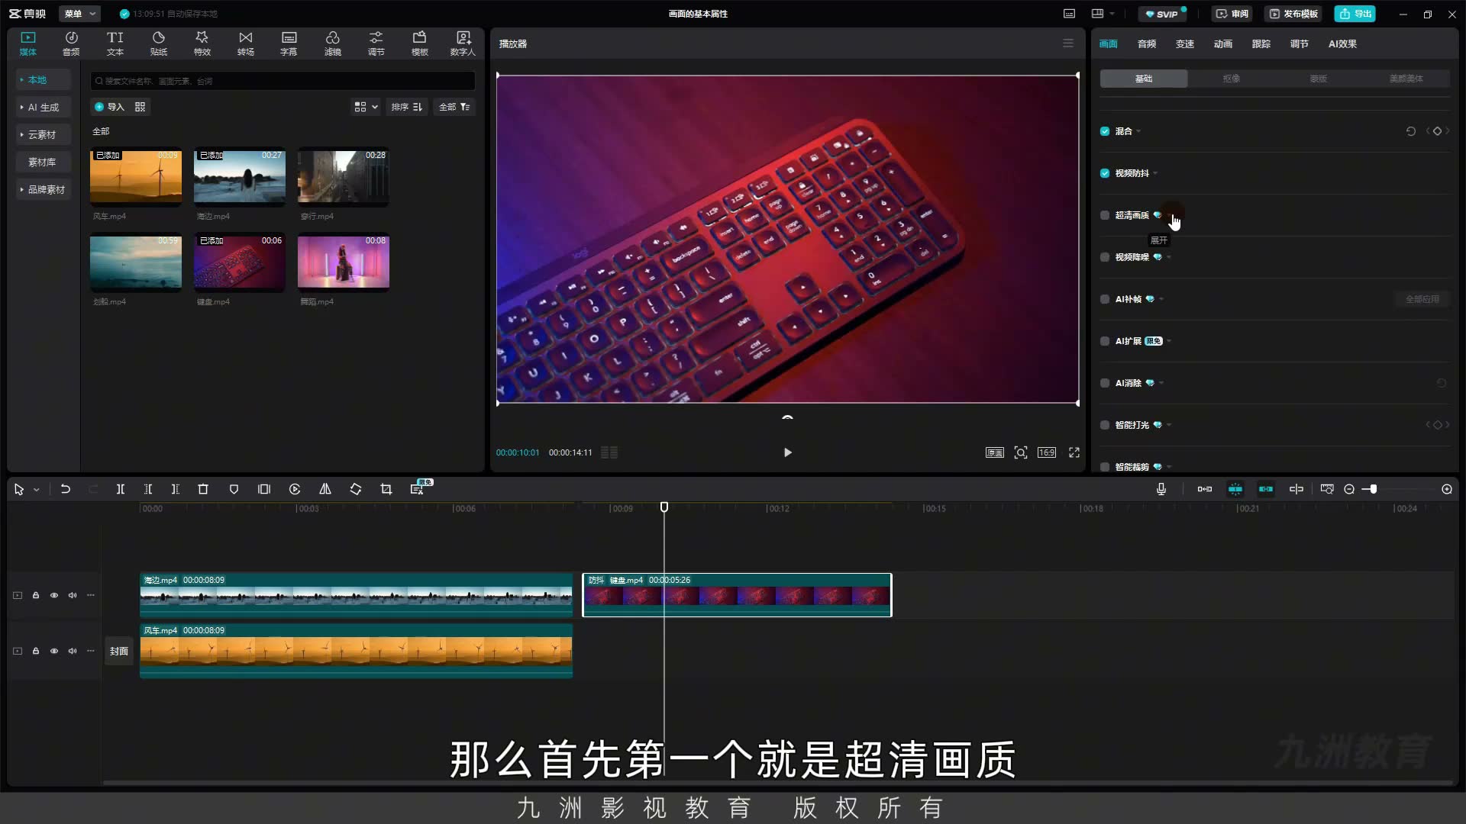Enable the 视频降噪 checkbox

[x=1105, y=257]
